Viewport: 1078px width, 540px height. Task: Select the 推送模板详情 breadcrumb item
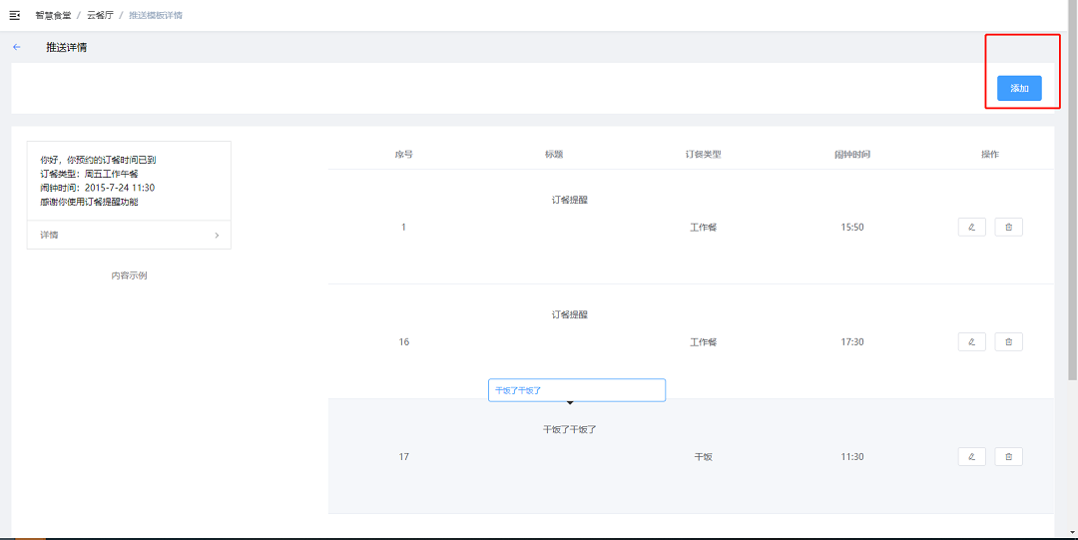(x=155, y=16)
